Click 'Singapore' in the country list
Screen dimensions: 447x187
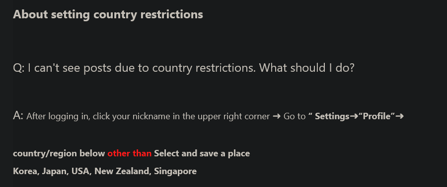[x=175, y=171]
